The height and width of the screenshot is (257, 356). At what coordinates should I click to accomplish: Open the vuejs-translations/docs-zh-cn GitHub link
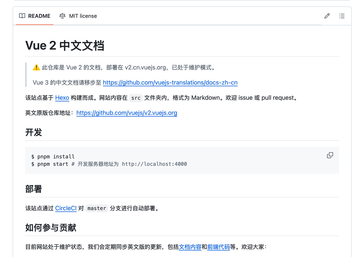click(x=170, y=82)
